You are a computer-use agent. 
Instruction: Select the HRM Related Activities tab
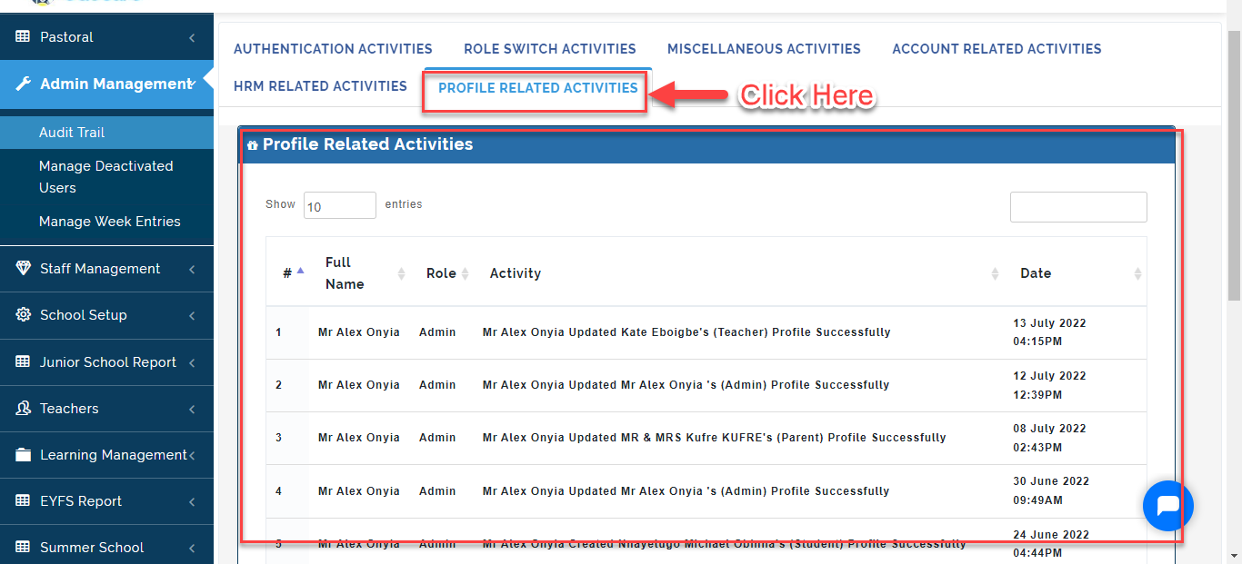[x=320, y=86]
